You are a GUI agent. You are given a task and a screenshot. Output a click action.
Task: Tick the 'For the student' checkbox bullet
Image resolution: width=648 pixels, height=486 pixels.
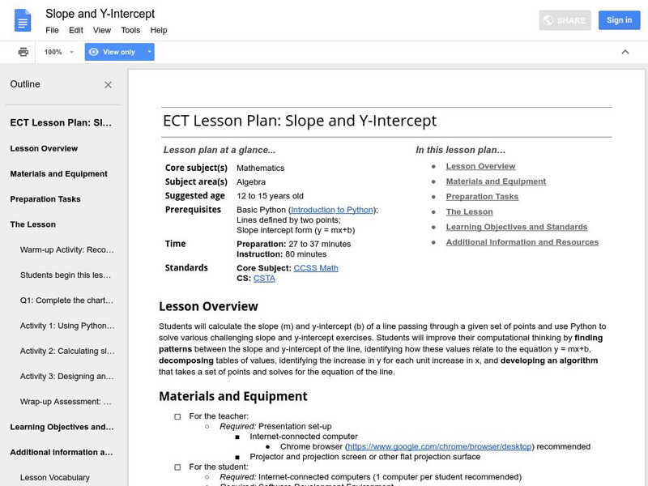coord(177,467)
